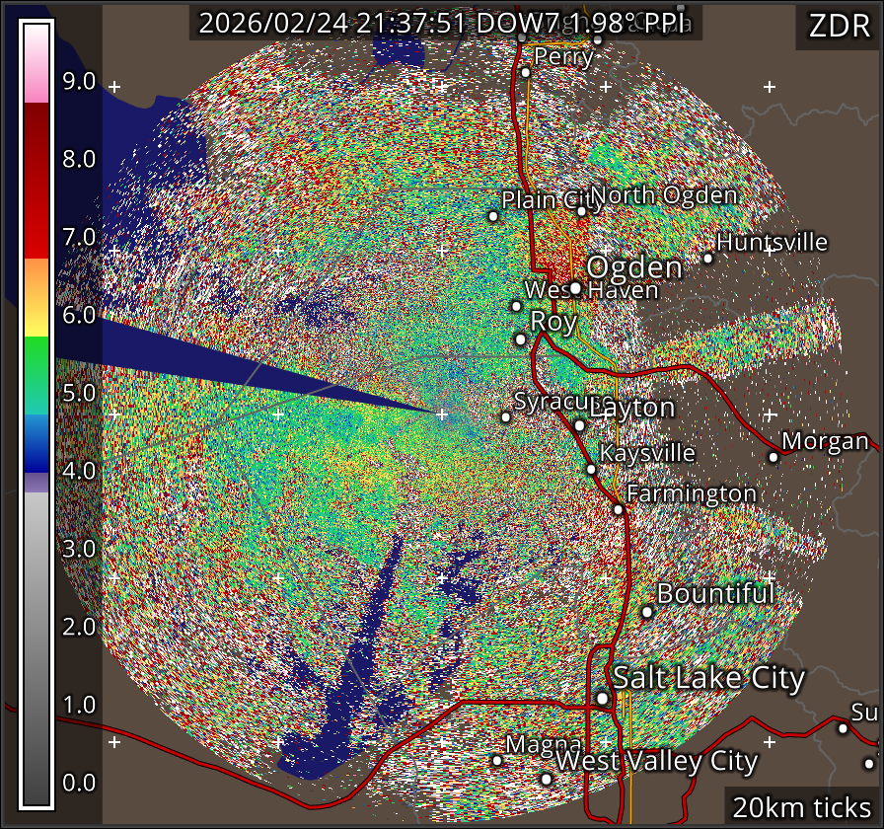Viewport: 884px width, 829px height.
Task: Click the Perry marker dot
Action: (526, 72)
